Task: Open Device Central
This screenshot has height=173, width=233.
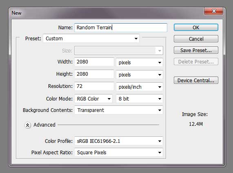Action: (x=196, y=80)
